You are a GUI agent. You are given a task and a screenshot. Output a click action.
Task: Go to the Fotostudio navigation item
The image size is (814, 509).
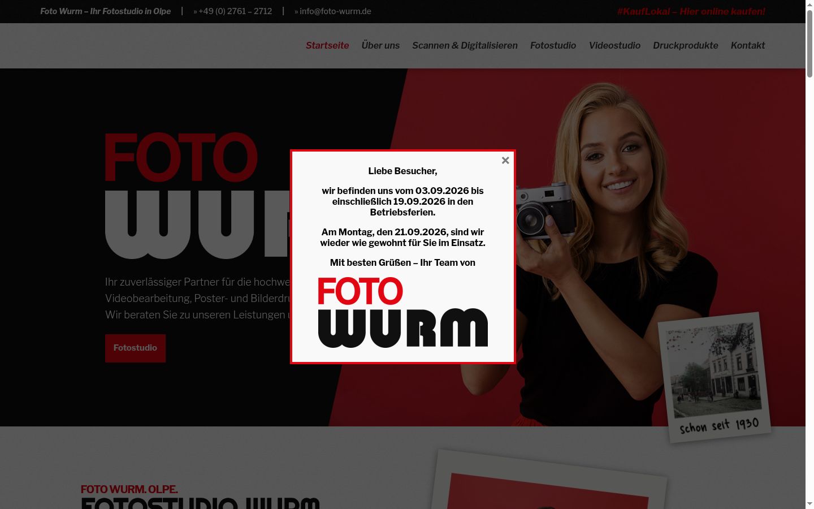[553, 45]
